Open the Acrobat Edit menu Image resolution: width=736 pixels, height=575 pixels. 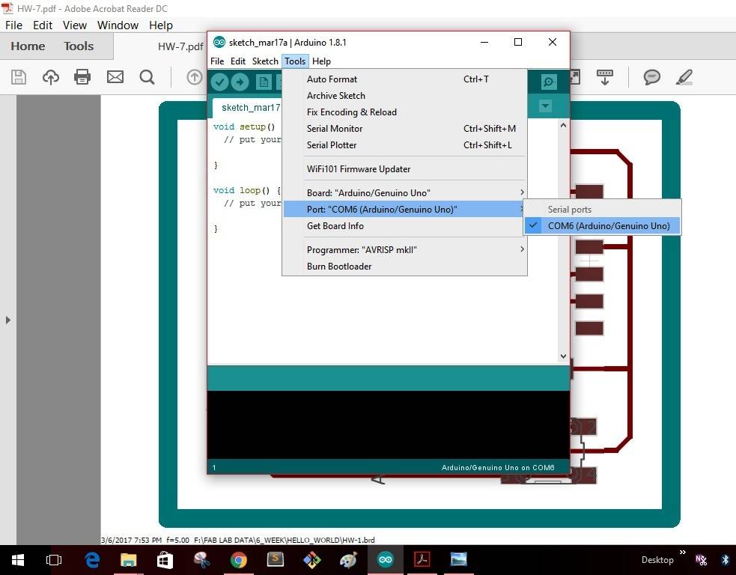(x=42, y=25)
